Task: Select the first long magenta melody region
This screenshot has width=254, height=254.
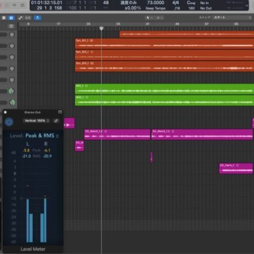Action: 117,134
